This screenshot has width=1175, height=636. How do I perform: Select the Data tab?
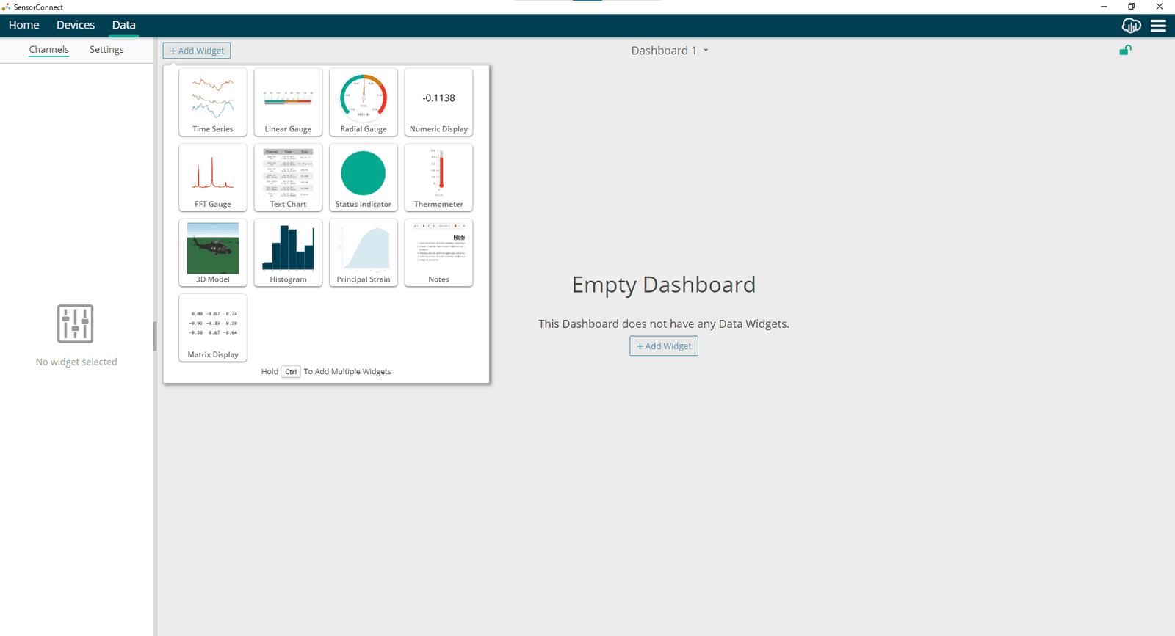[x=124, y=25]
